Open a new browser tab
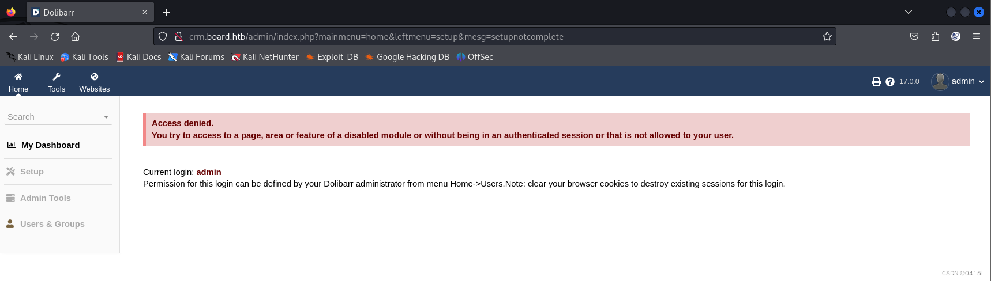 click(166, 12)
